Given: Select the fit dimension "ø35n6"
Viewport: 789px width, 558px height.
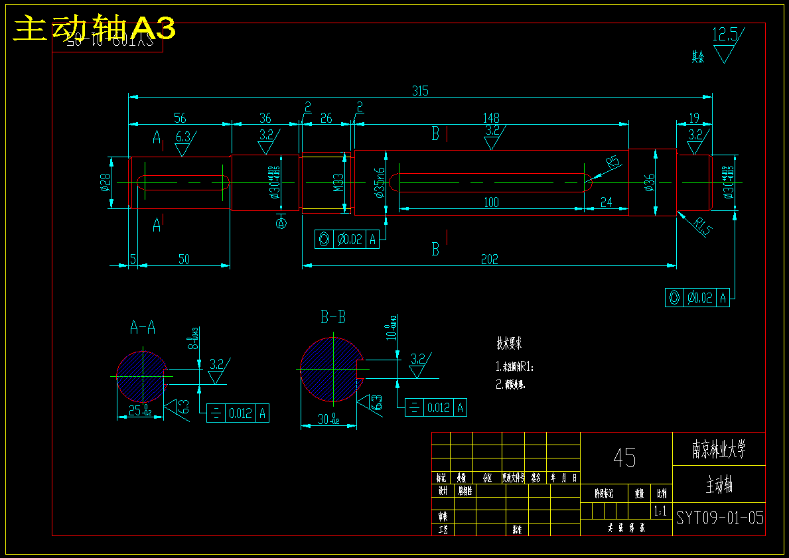Looking at the screenshot, I should coord(380,182).
